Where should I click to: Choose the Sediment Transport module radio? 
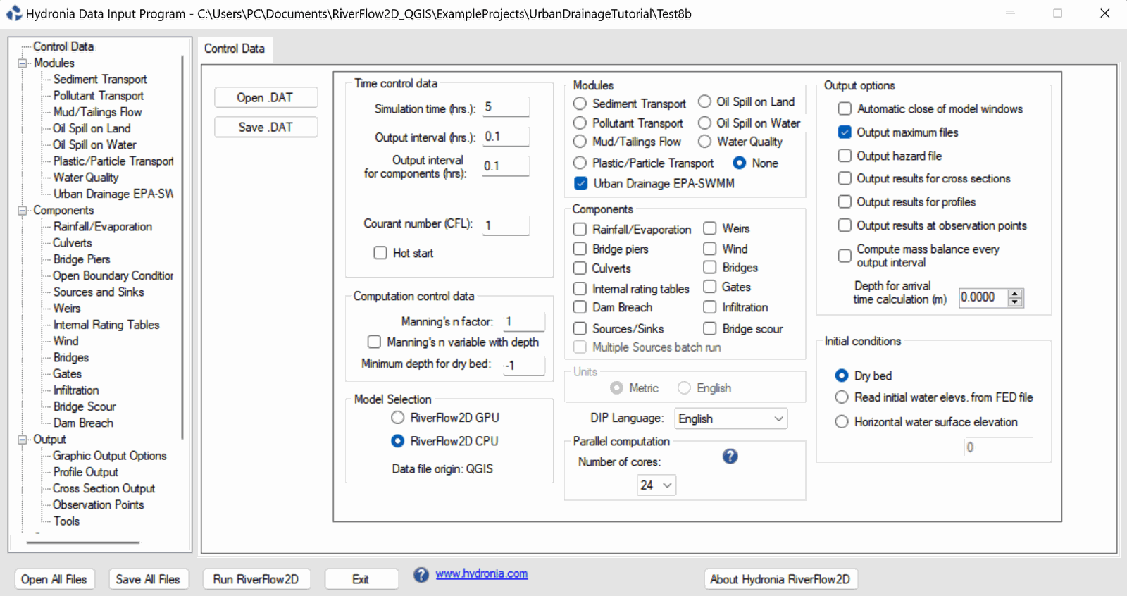pyautogui.click(x=580, y=104)
